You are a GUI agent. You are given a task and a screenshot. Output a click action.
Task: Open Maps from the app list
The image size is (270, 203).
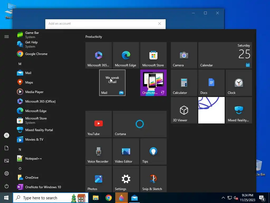47,82
